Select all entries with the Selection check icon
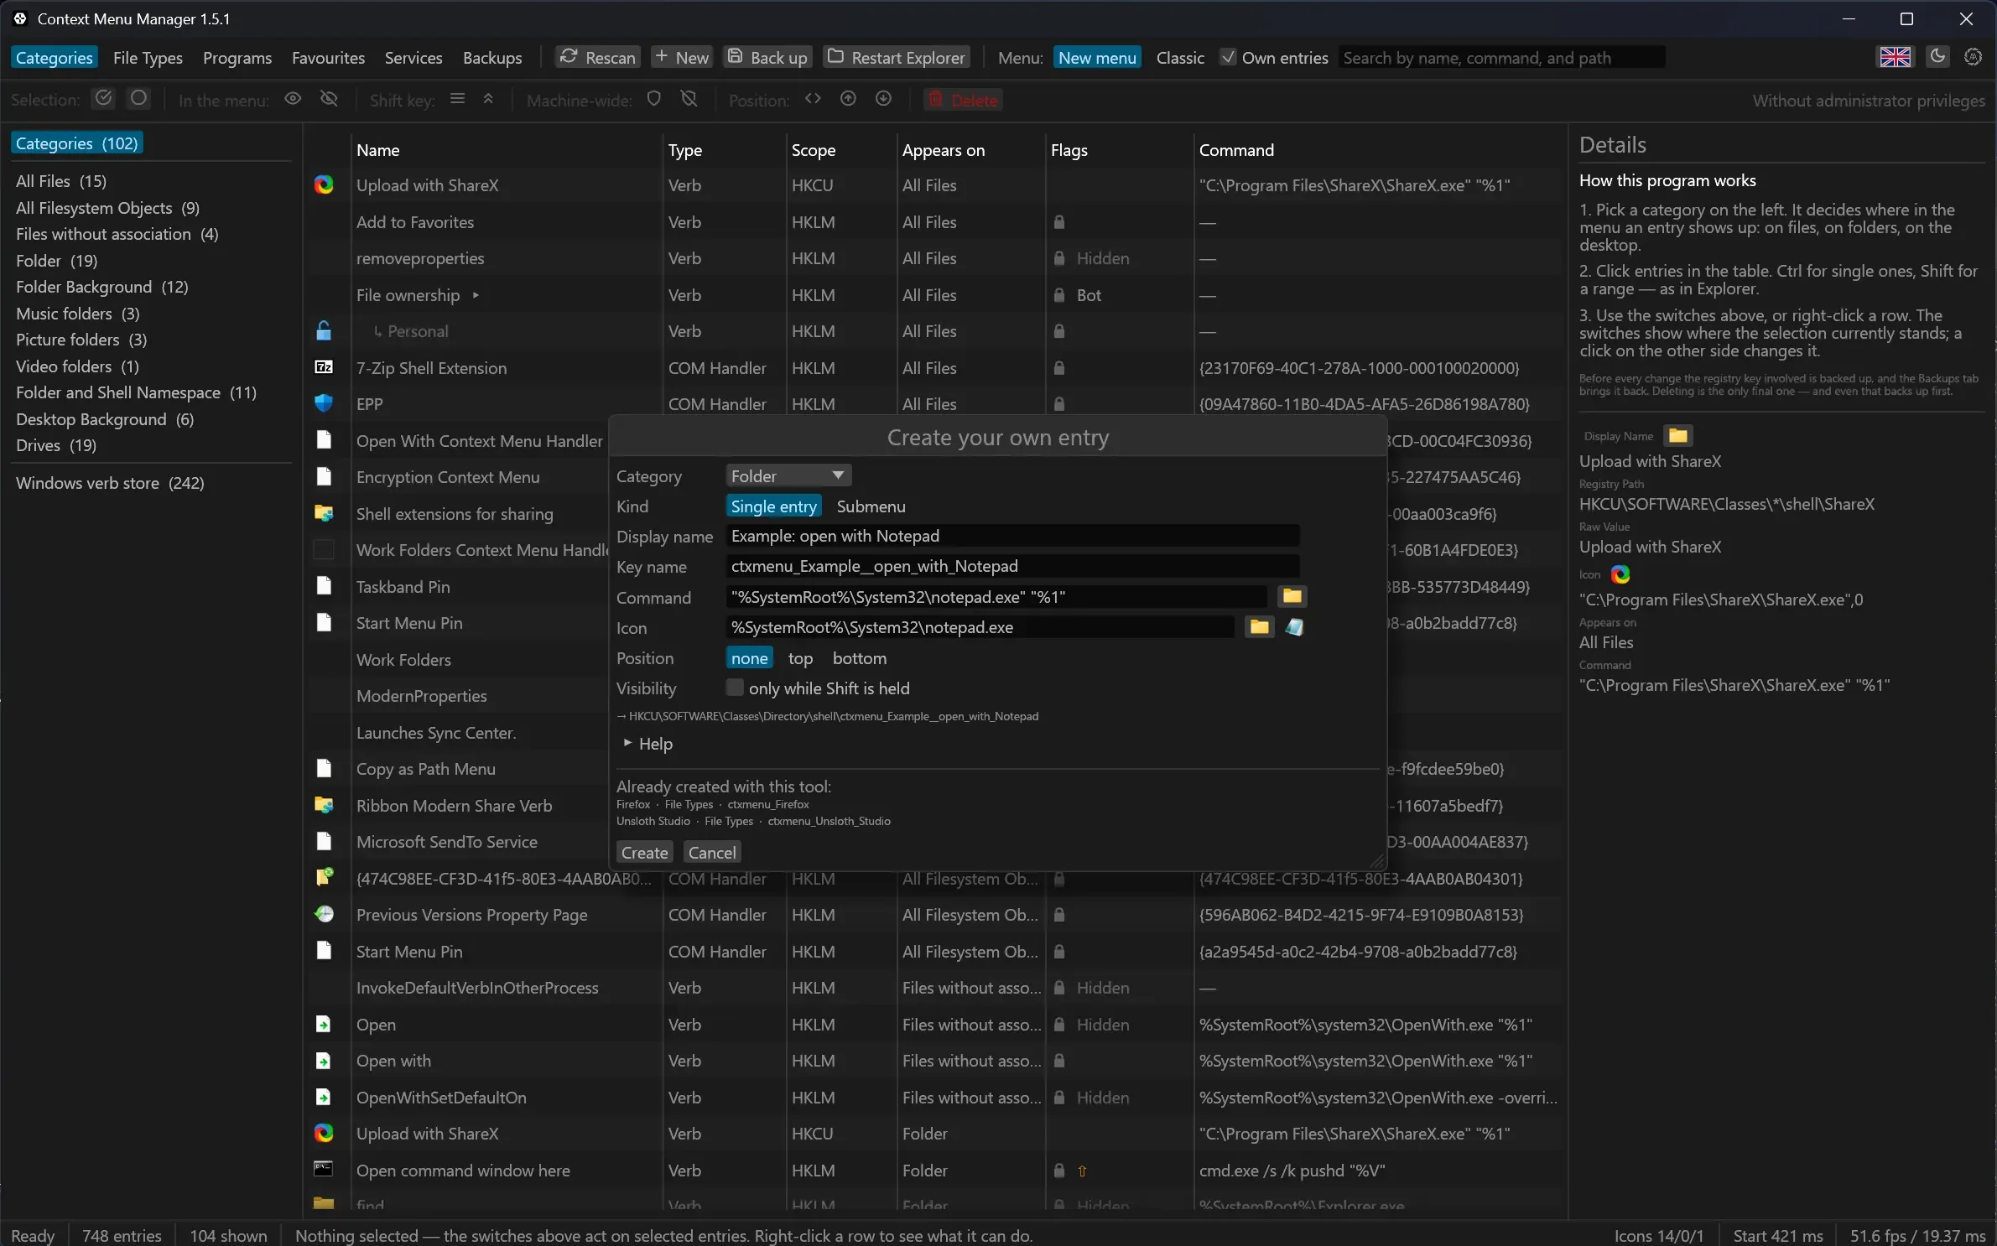This screenshot has height=1246, width=1997. (x=103, y=99)
